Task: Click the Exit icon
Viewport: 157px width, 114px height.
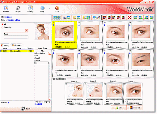Action: coord(57,9)
